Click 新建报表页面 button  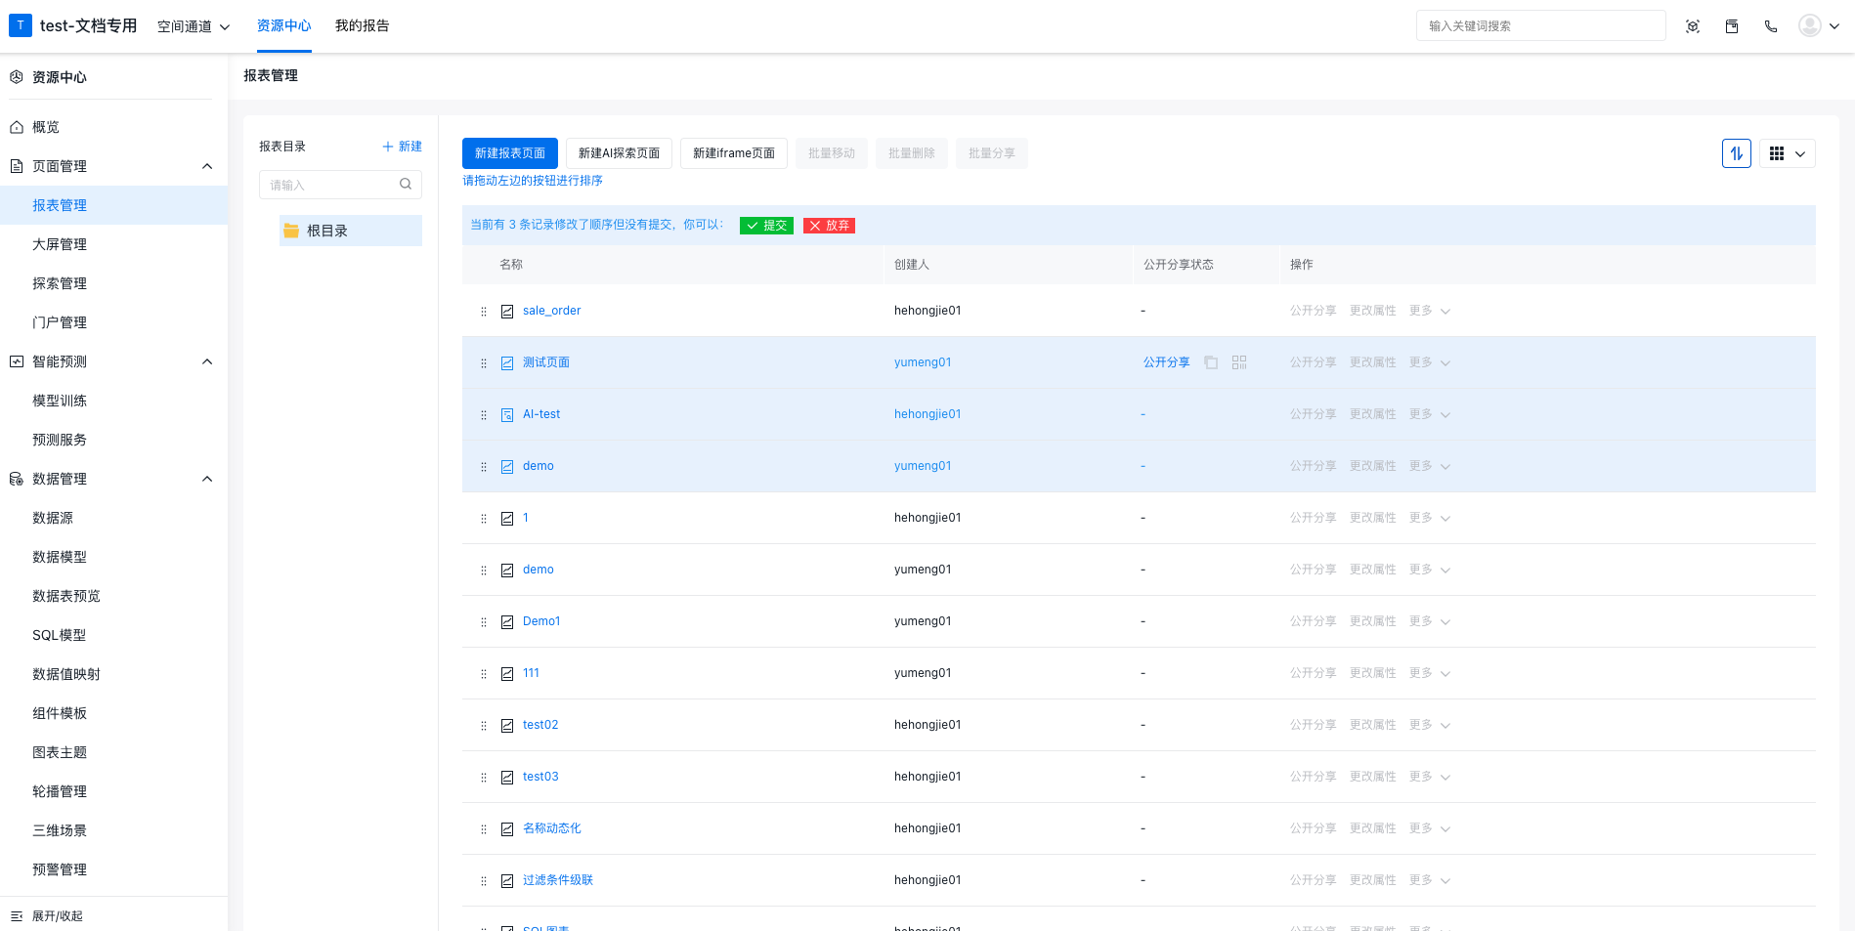[x=510, y=153]
